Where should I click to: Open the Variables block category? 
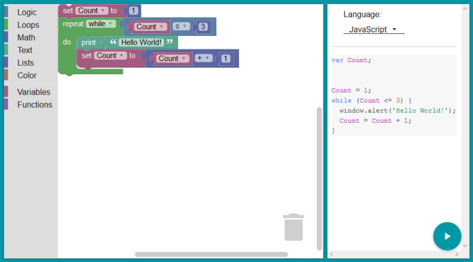34,92
